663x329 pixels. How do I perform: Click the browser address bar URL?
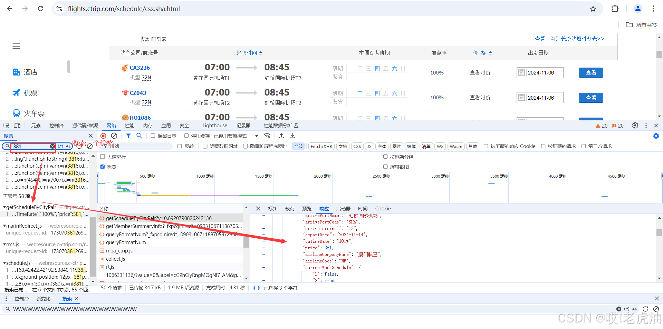[x=124, y=9]
